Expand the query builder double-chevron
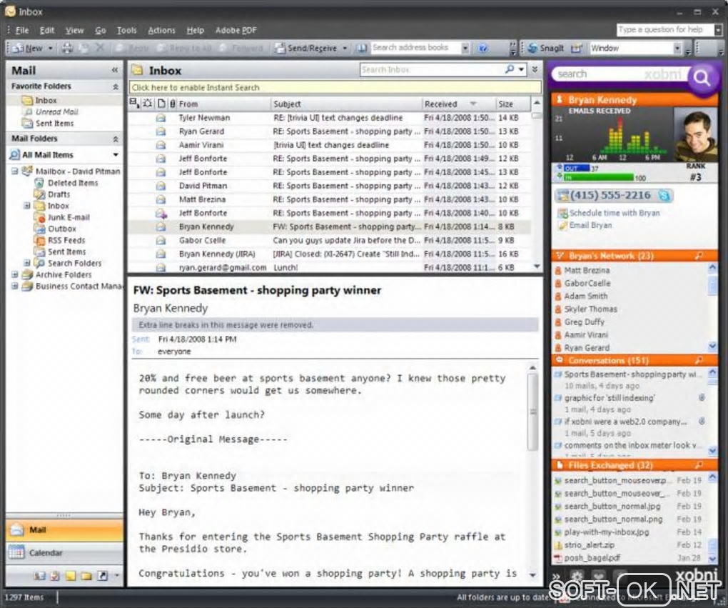This screenshot has width=728, height=608. pyautogui.click(x=535, y=70)
